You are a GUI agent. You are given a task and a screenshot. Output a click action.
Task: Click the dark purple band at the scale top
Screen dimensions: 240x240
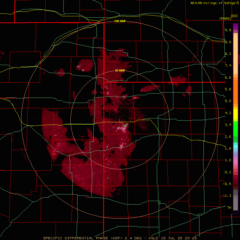point(235,27)
